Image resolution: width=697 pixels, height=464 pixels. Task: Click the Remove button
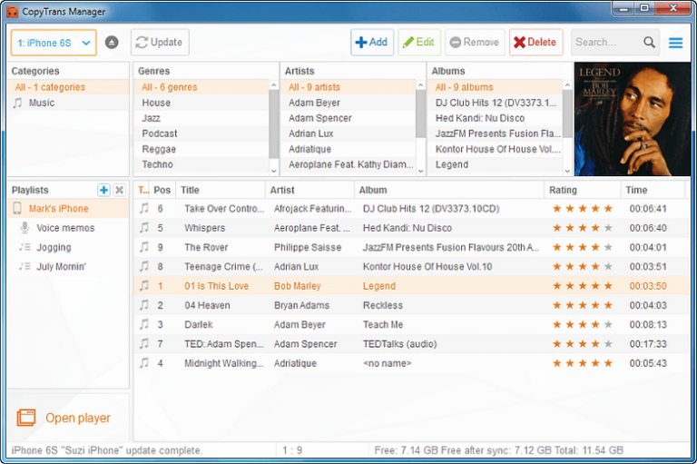(475, 43)
